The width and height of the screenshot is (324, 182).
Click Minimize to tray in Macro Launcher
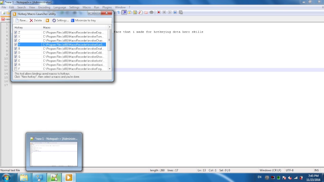click(x=83, y=20)
